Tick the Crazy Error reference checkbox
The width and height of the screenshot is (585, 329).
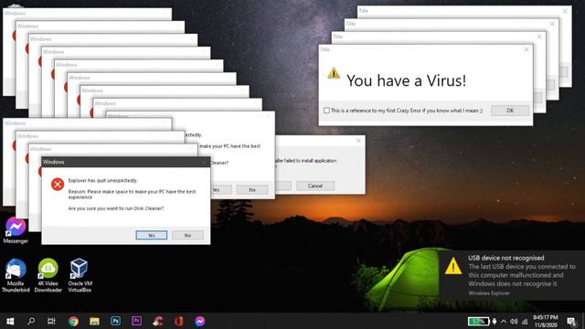(327, 111)
